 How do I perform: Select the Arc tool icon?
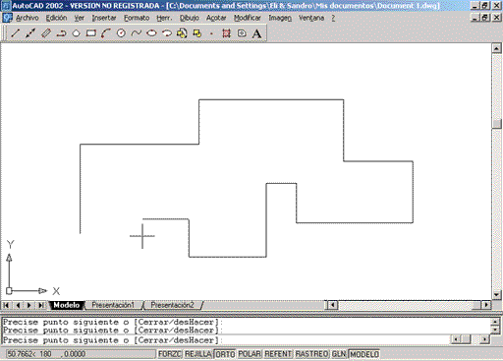tap(106, 33)
